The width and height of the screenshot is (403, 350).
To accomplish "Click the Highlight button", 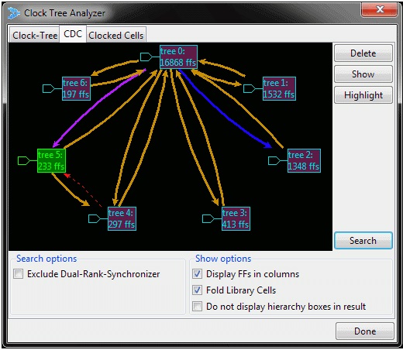I will (x=363, y=95).
